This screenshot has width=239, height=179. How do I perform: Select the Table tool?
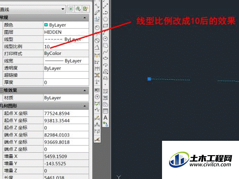coord(105,111)
